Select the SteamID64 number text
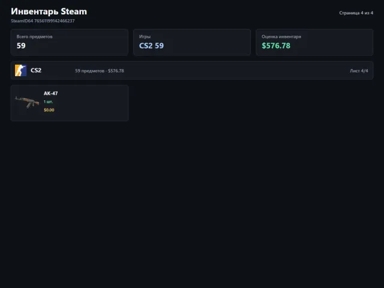This screenshot has height=288, width=384. [x=55, y=21]
